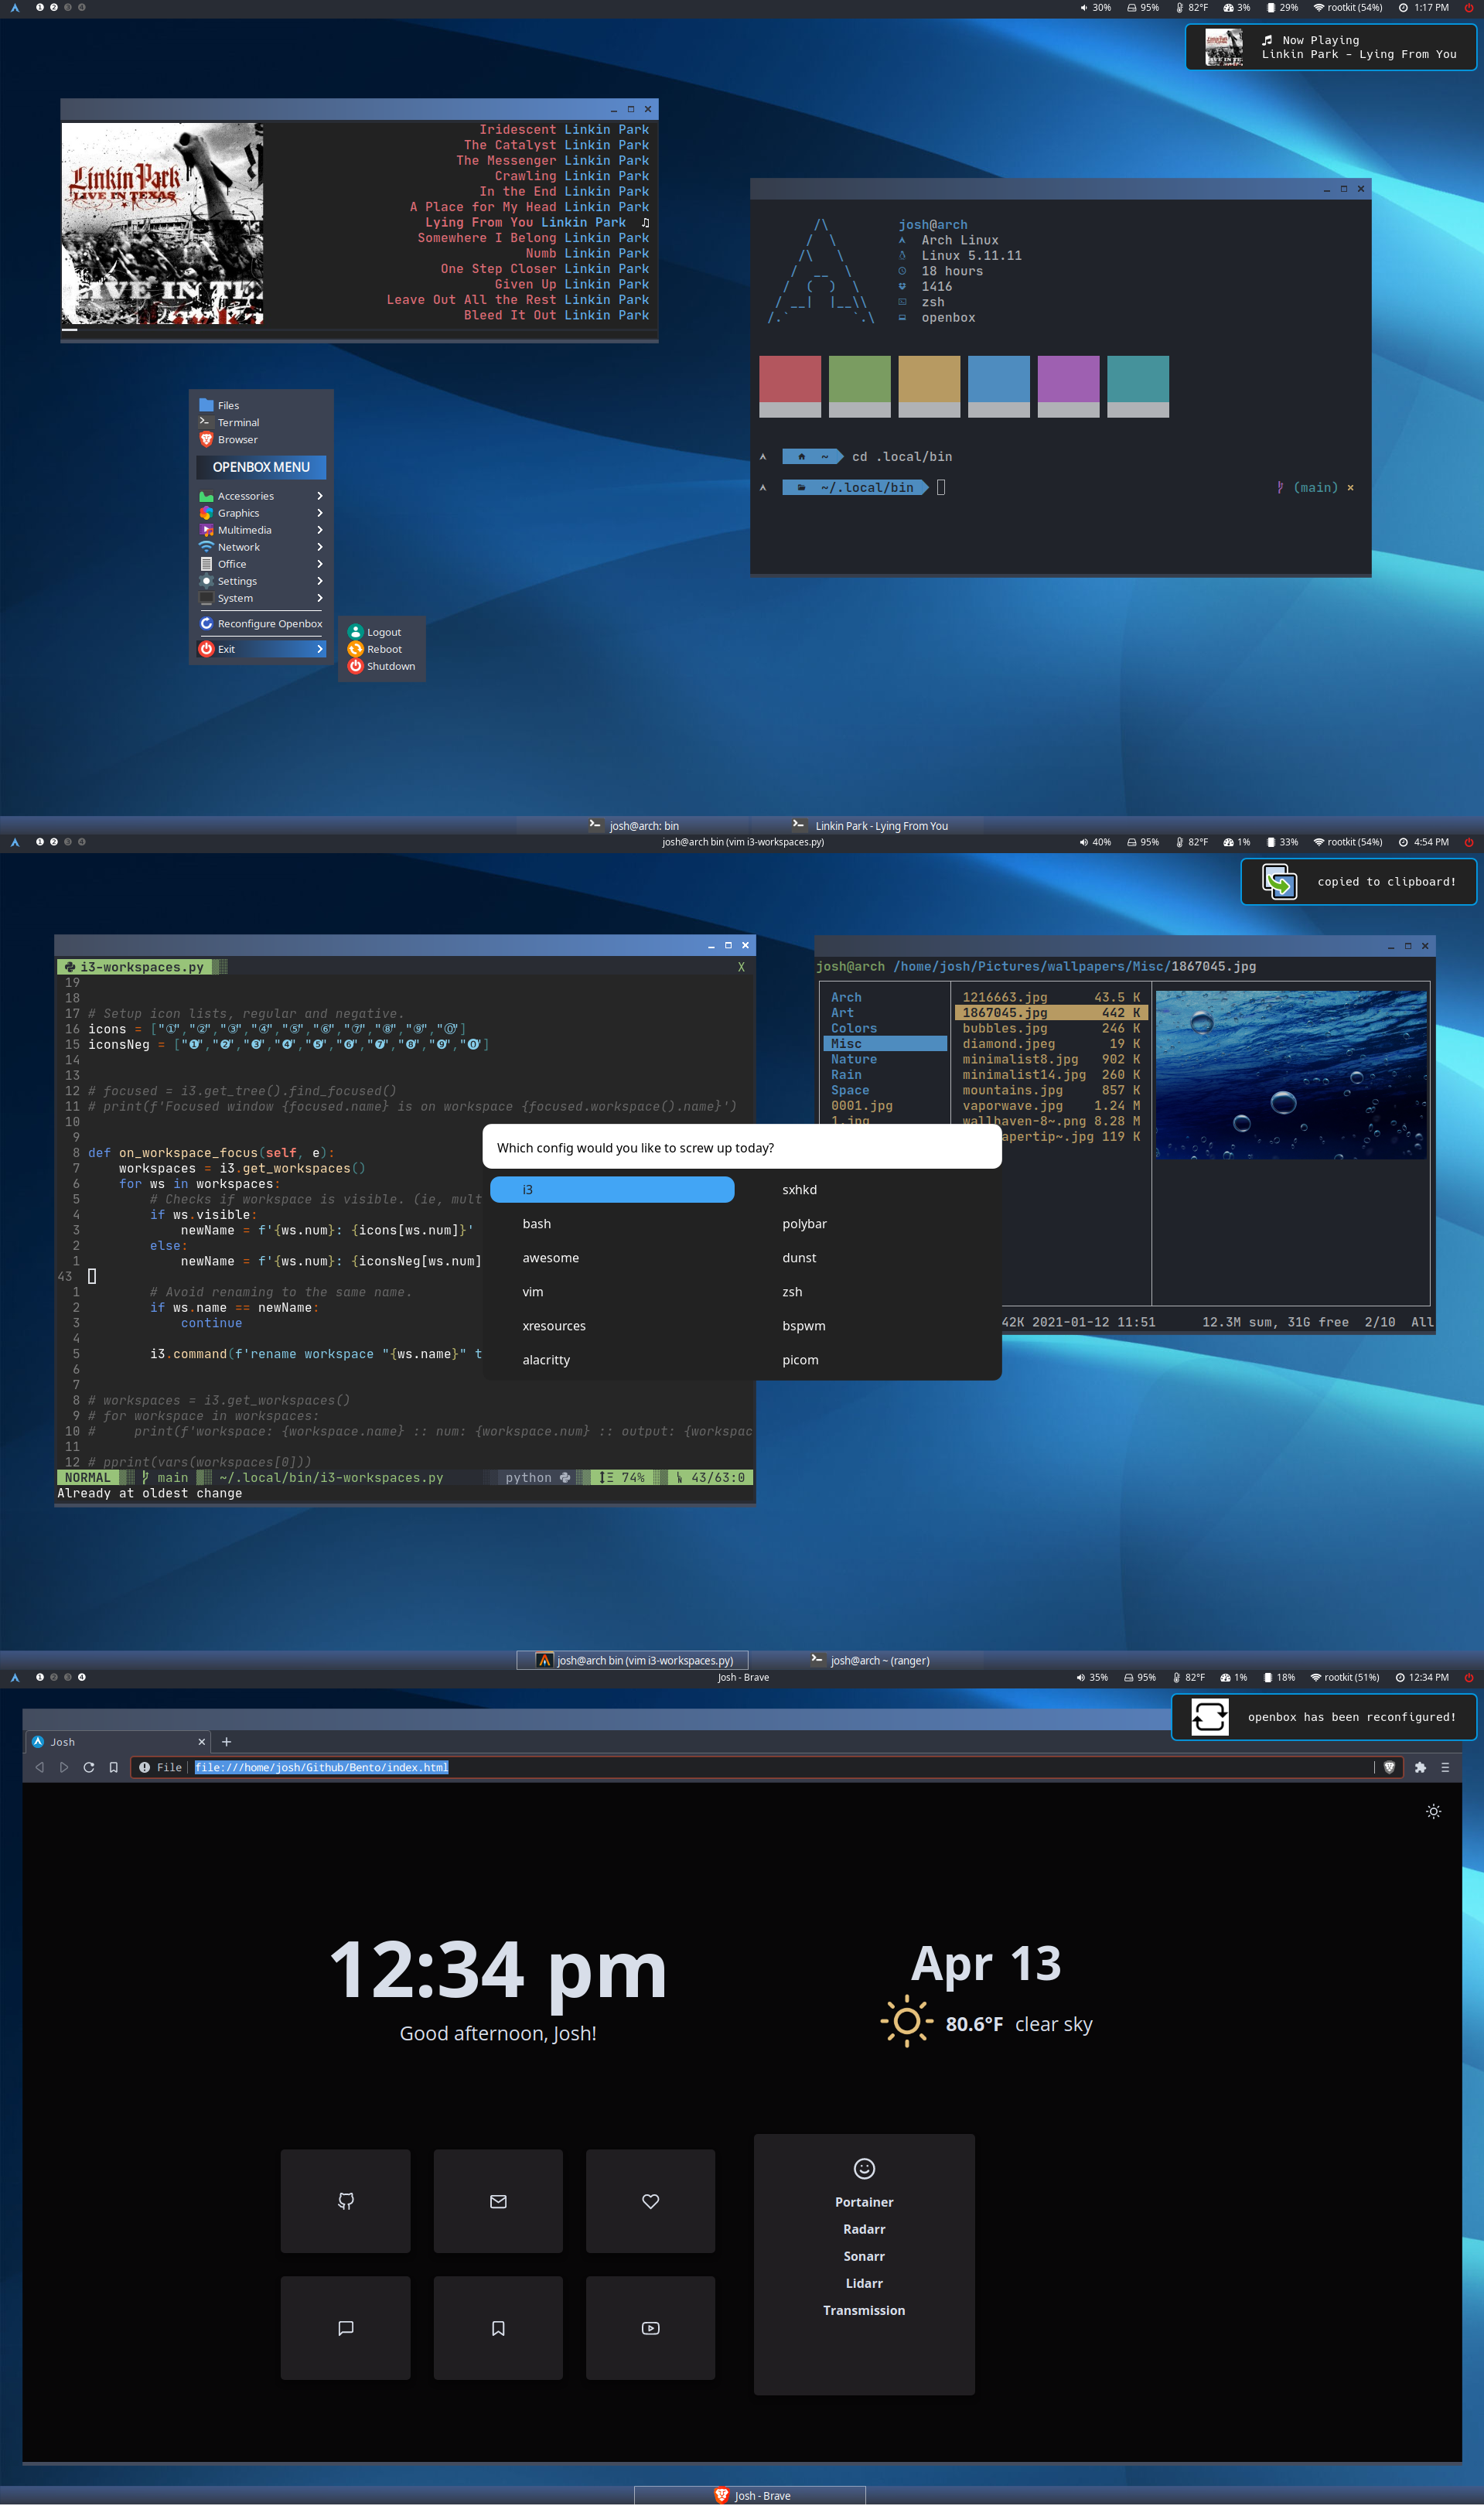
Task: Expand the System submenu in Openbox menu
Action: [x=234, y=598]
